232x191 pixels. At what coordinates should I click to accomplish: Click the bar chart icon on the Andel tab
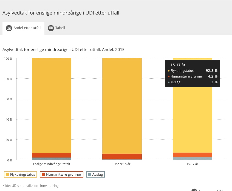pyautogui.click(x=9, y=28)
